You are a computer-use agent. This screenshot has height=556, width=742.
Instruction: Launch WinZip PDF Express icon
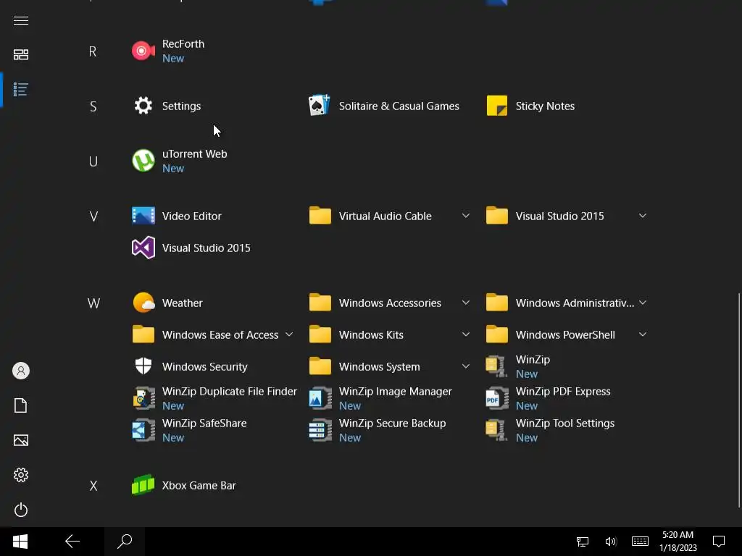(x=497, y=399)
